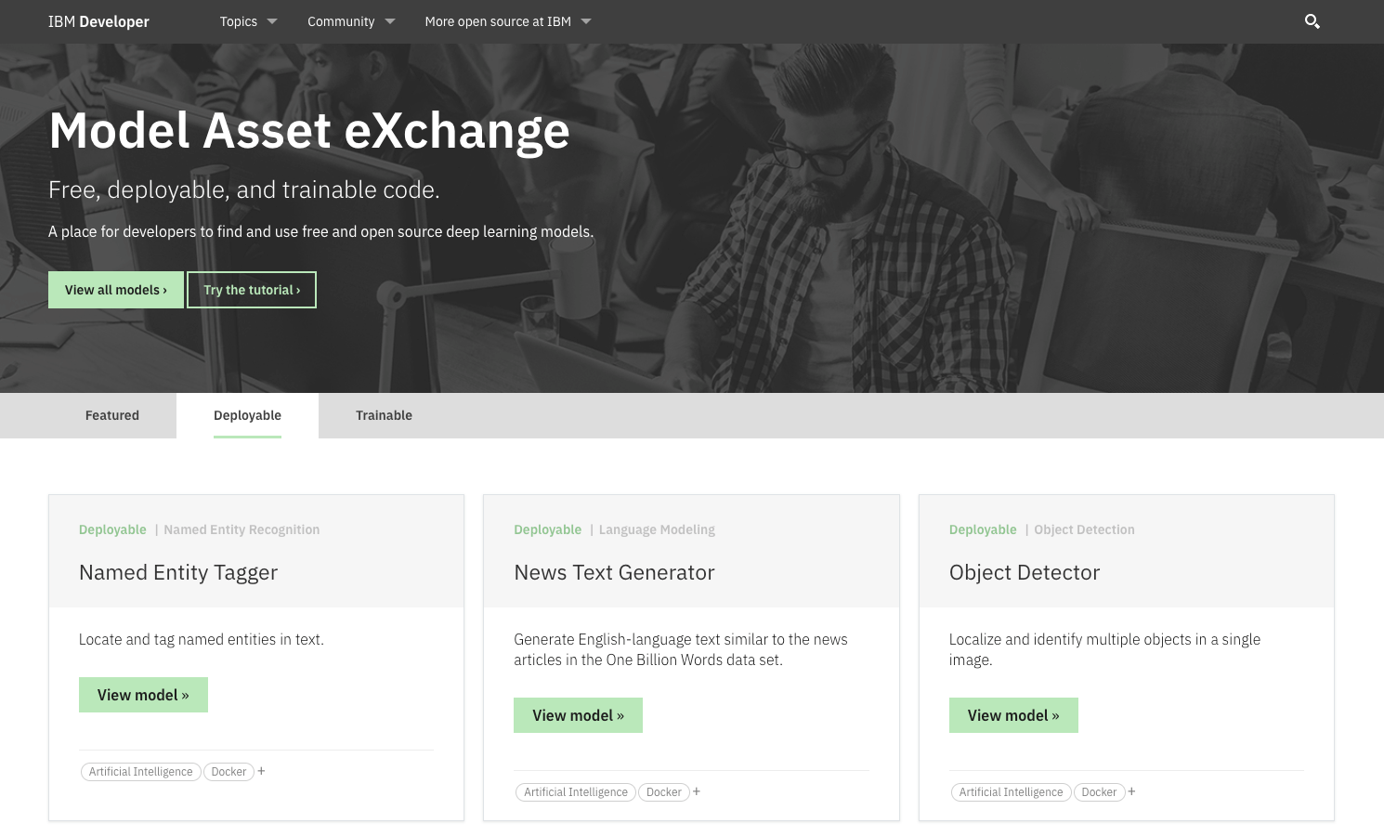Click the Named Entity Recognition category label
1384x836 pixels.
click(x=242, y=529)
